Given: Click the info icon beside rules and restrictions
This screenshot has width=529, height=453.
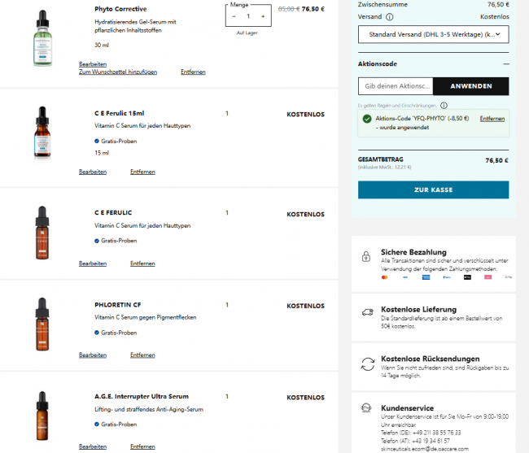Looking at the screenshot, I should (x=444, y=105).
